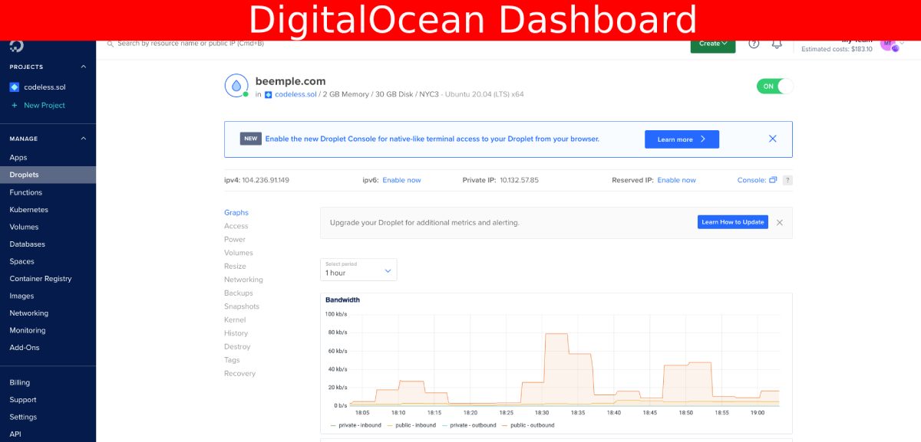
Task: Open the Learn more console button
Action: [x=682, y=139]
